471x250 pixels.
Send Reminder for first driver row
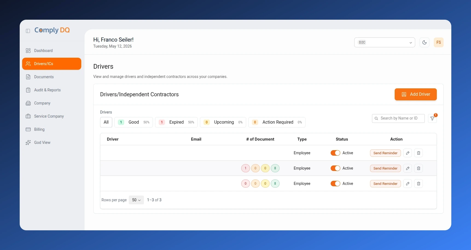pyautogui.click(x=385, y=153)
